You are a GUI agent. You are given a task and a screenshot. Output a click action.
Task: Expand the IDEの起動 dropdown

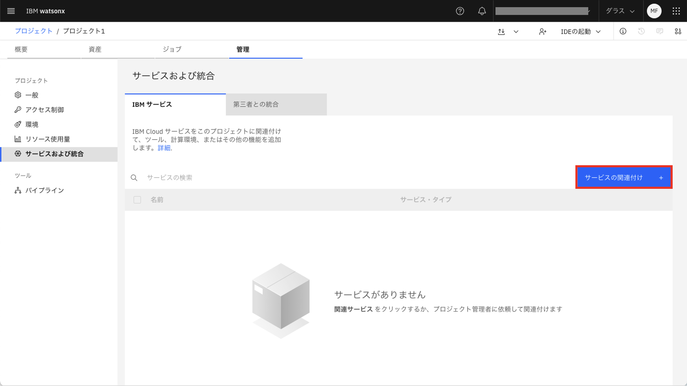click(580, 31)
